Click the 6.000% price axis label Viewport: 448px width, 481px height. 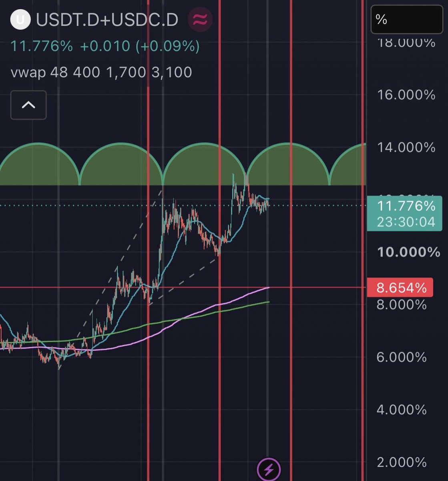point(402,357)
